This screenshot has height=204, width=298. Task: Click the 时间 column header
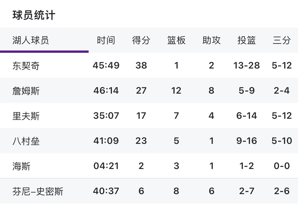pyautogui.click(x=106, y=40)
